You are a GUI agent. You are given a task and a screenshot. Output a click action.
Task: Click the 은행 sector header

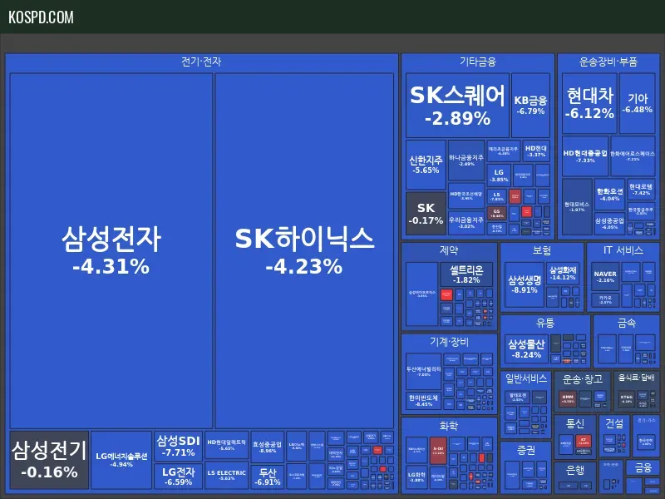[x=575, y=470]
